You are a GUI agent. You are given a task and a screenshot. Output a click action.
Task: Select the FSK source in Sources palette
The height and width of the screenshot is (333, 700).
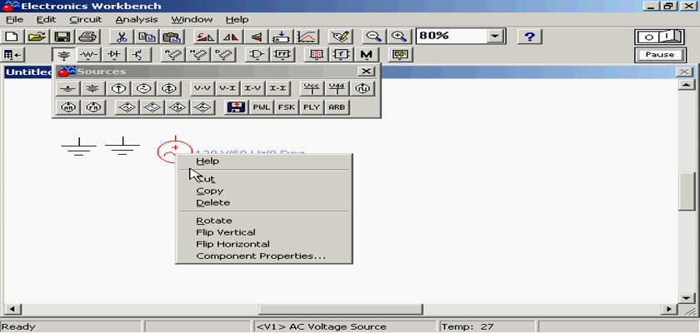click(x=287, y=107)
